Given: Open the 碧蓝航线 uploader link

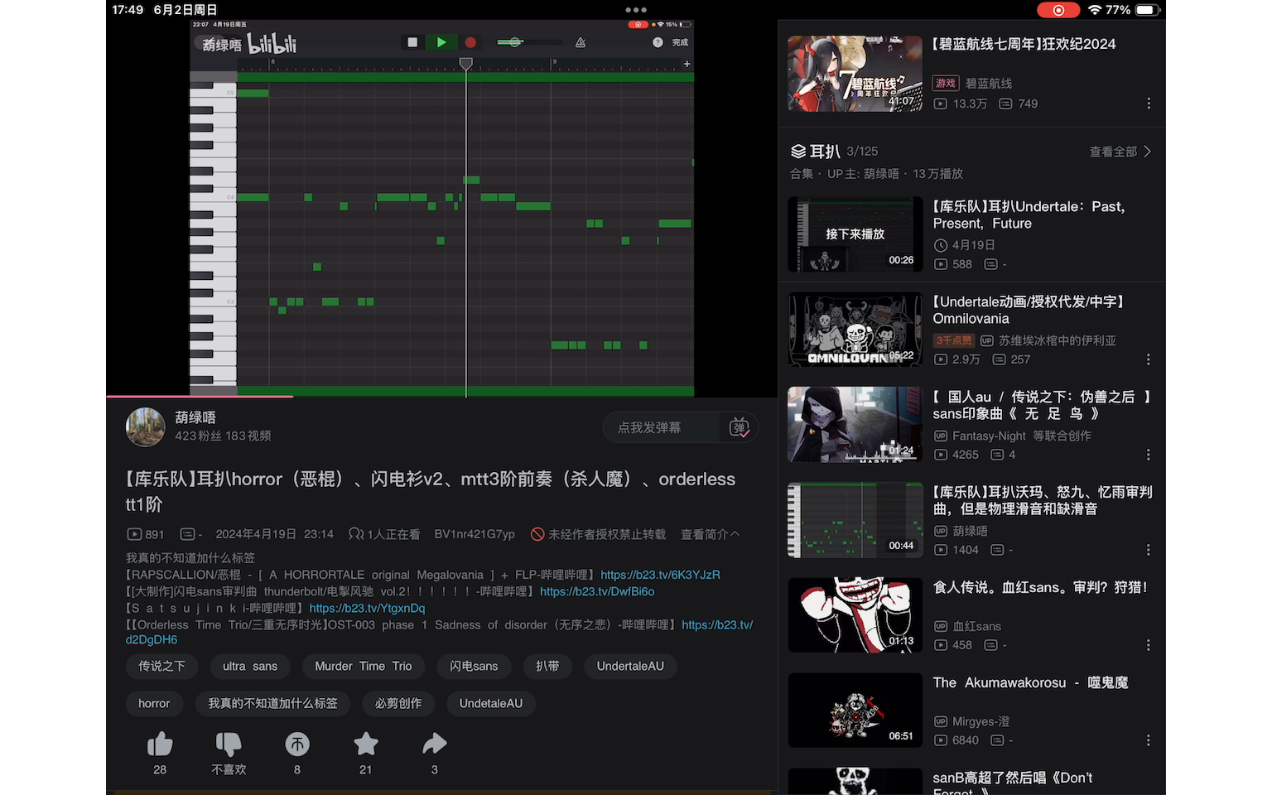Looking at the screenshot, I should 989,83.
